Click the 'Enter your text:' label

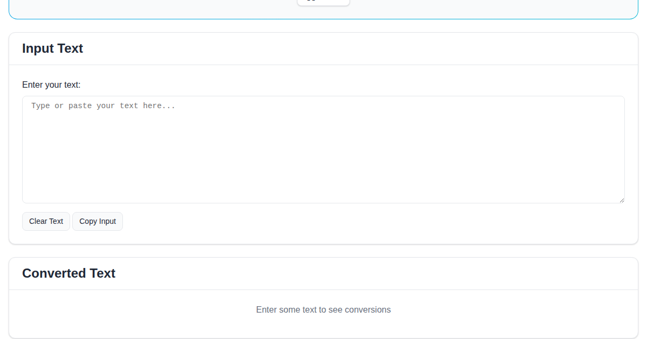(51, 85)
